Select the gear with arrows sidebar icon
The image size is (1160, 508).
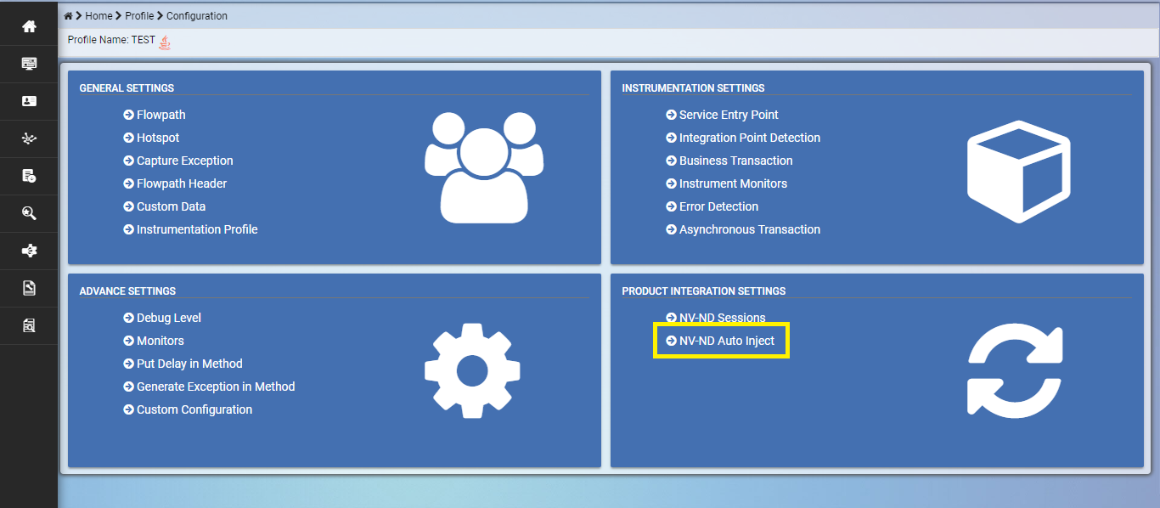point(29,251)
